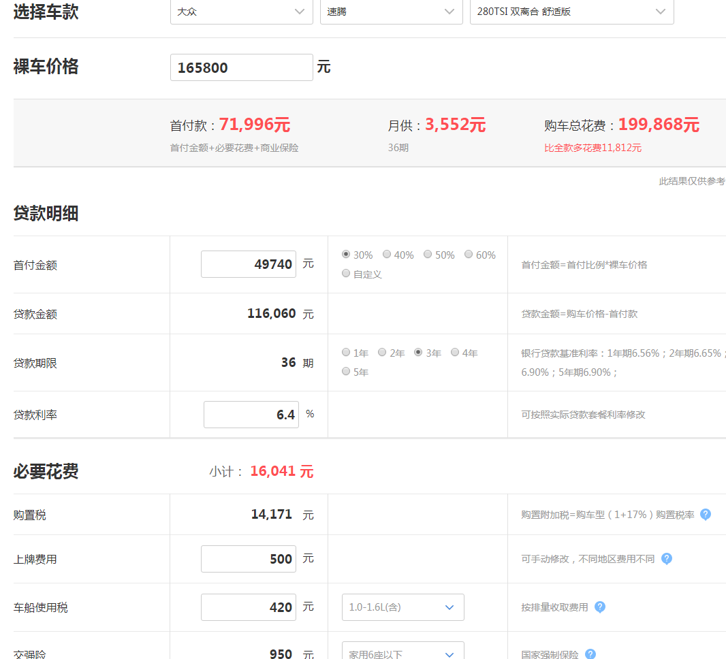726x659 pixels.
Task: Click the 裸车价格 input showing 165800
Action: click(x=242, y=67)
